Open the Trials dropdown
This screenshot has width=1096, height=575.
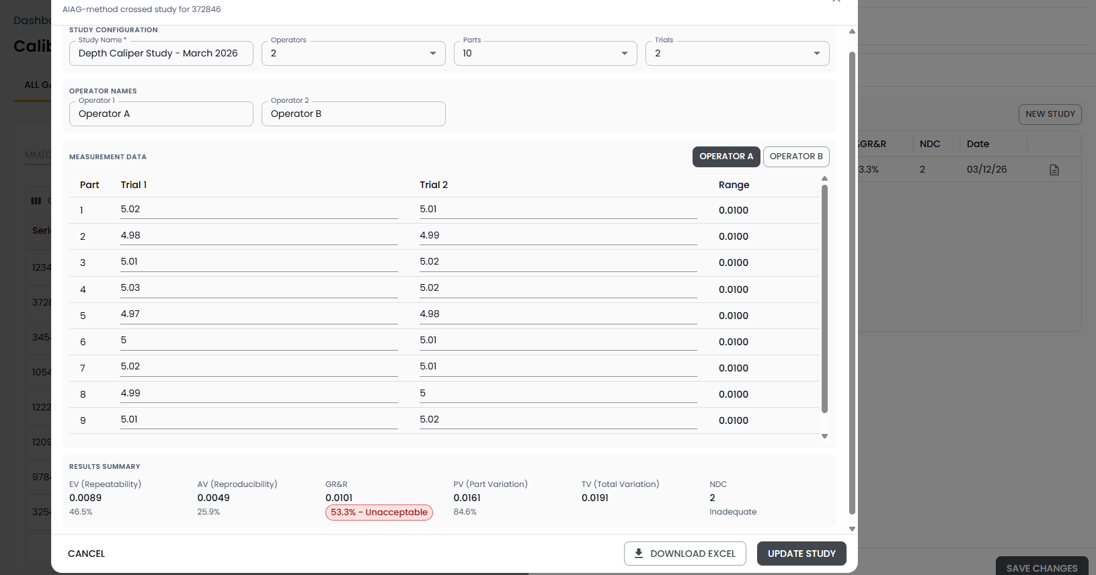[x=737, y=54]
